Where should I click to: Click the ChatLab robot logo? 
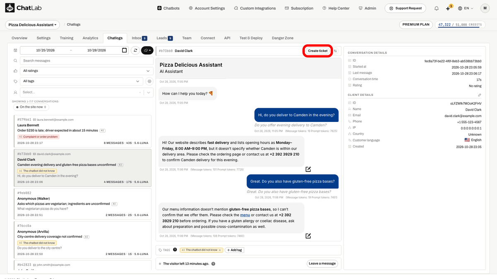tap(10, 8)
